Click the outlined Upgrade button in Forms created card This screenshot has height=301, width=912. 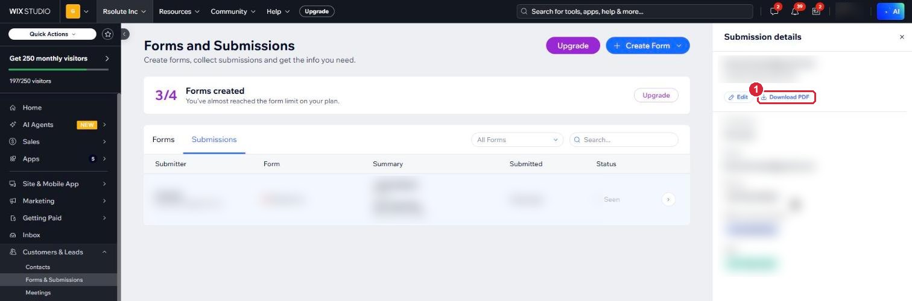[x=656, y=95]
